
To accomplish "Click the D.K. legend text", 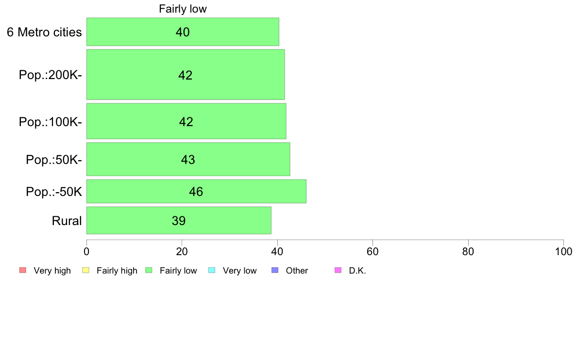I will pyautogui.click(x=357, y=271).
